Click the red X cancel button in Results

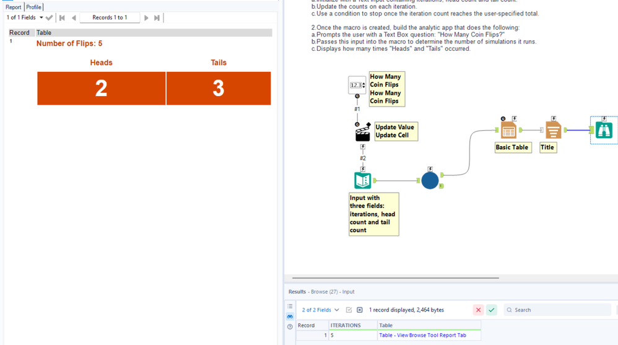point(478,310)
